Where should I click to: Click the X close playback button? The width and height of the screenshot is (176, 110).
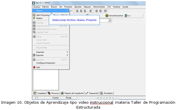click(113, 98)
